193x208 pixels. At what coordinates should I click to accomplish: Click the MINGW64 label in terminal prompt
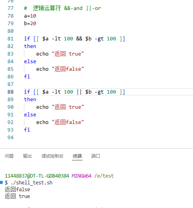coord(82,176)
